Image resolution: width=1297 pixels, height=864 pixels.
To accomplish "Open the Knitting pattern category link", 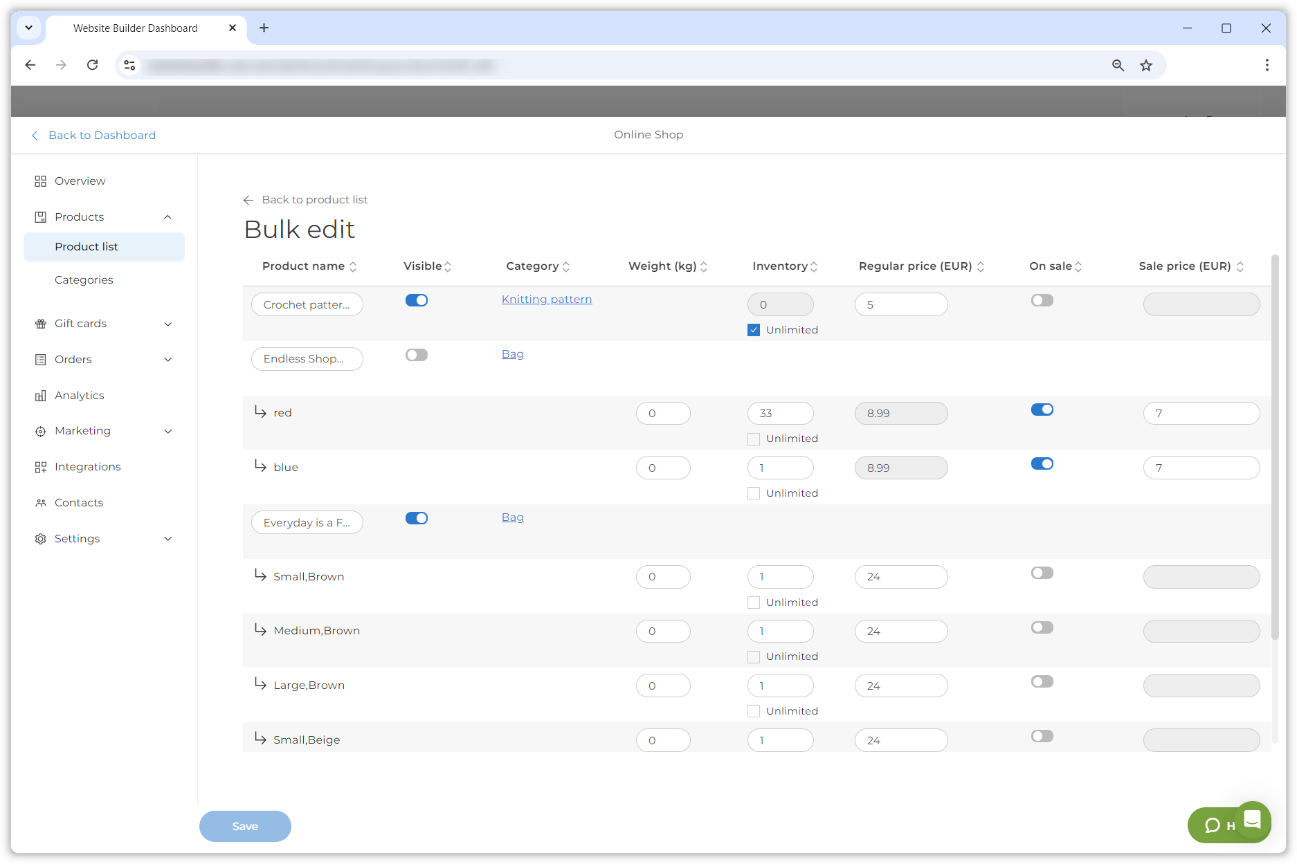I will (x=546, y=300).
